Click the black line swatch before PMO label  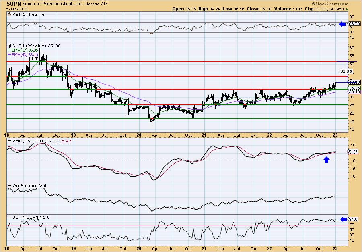10,141
